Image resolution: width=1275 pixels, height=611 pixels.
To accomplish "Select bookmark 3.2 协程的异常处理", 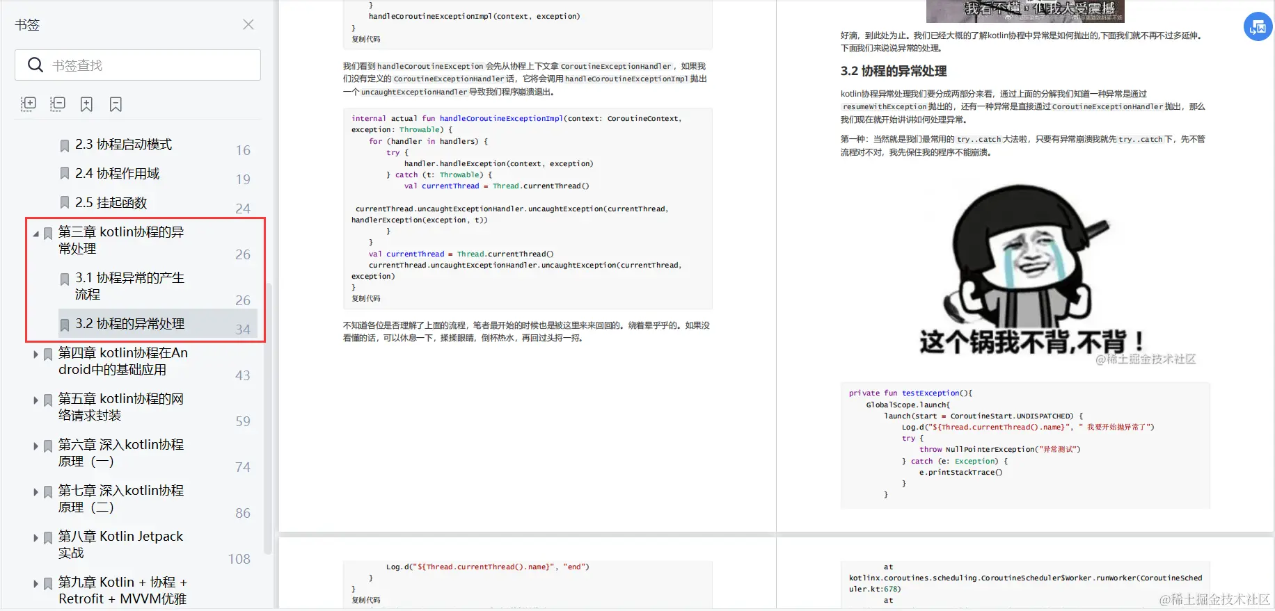I will coord(129,324).
